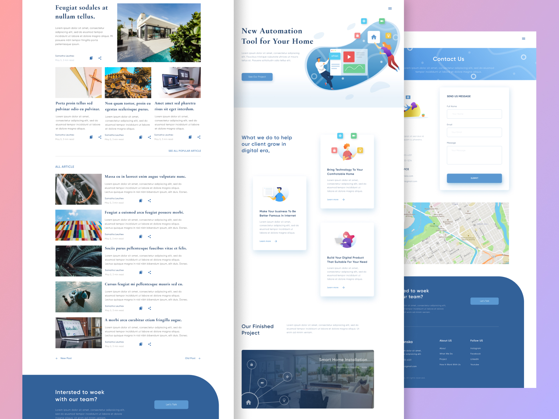Select the lock hotspot on Smart Home image
This screenshot has height=419, width=559.
click(x=252, y=365)
